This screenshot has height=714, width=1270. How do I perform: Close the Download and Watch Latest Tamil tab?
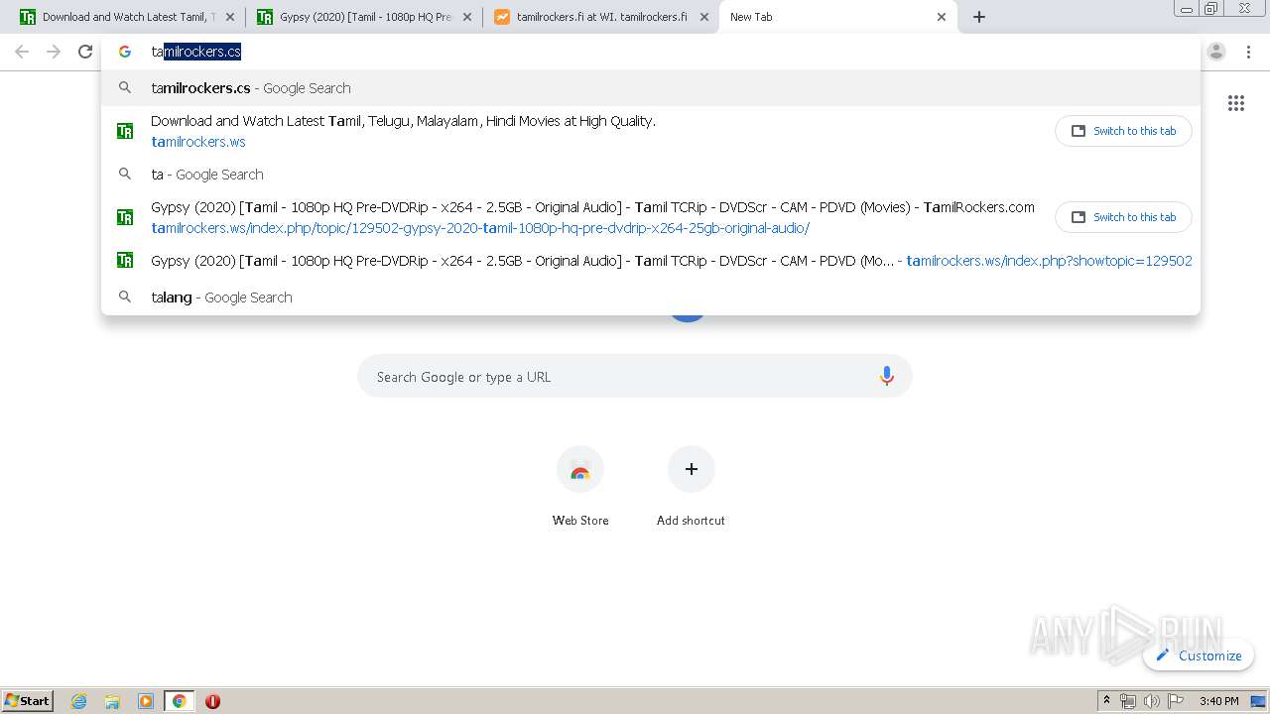[x=230, y=17]
